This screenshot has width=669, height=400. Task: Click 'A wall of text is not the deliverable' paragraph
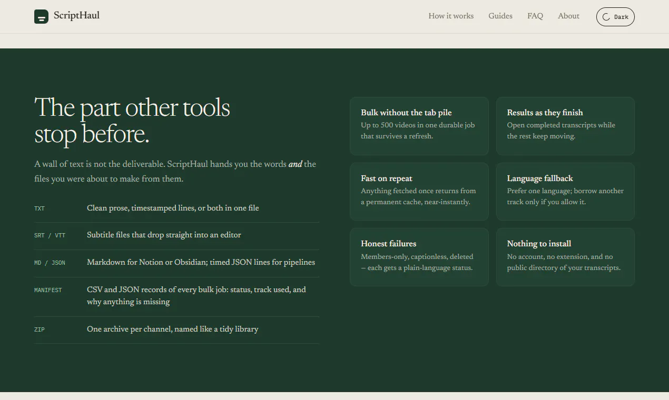click(175, 172)
